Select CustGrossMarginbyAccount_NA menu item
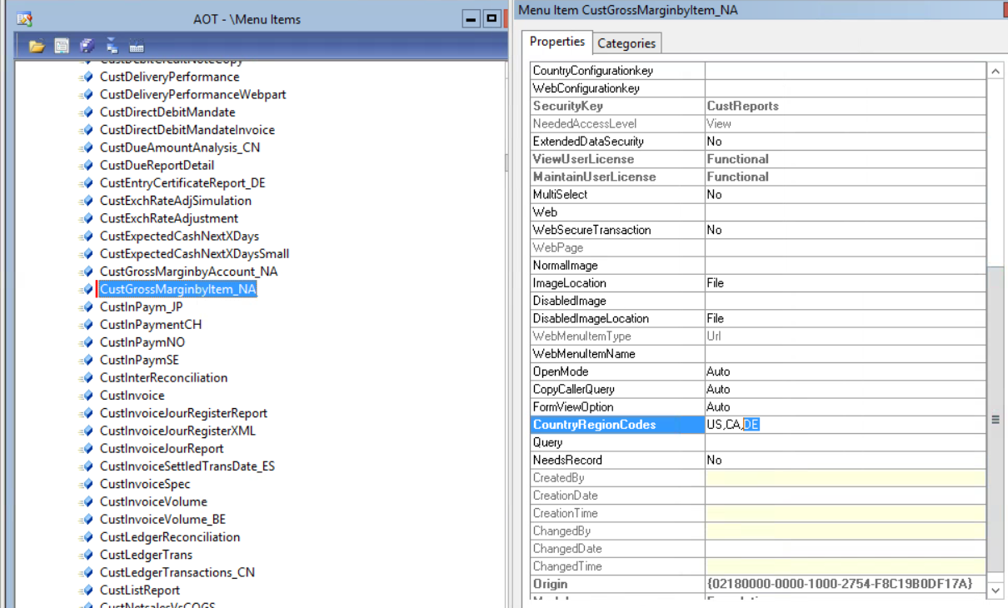1008x608 pixels. (188, 272)
